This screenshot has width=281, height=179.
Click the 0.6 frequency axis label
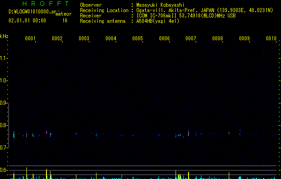4,170
